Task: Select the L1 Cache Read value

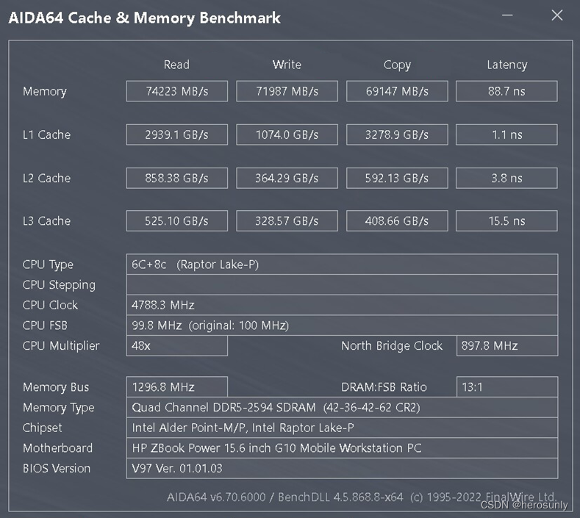Action: 176,134
